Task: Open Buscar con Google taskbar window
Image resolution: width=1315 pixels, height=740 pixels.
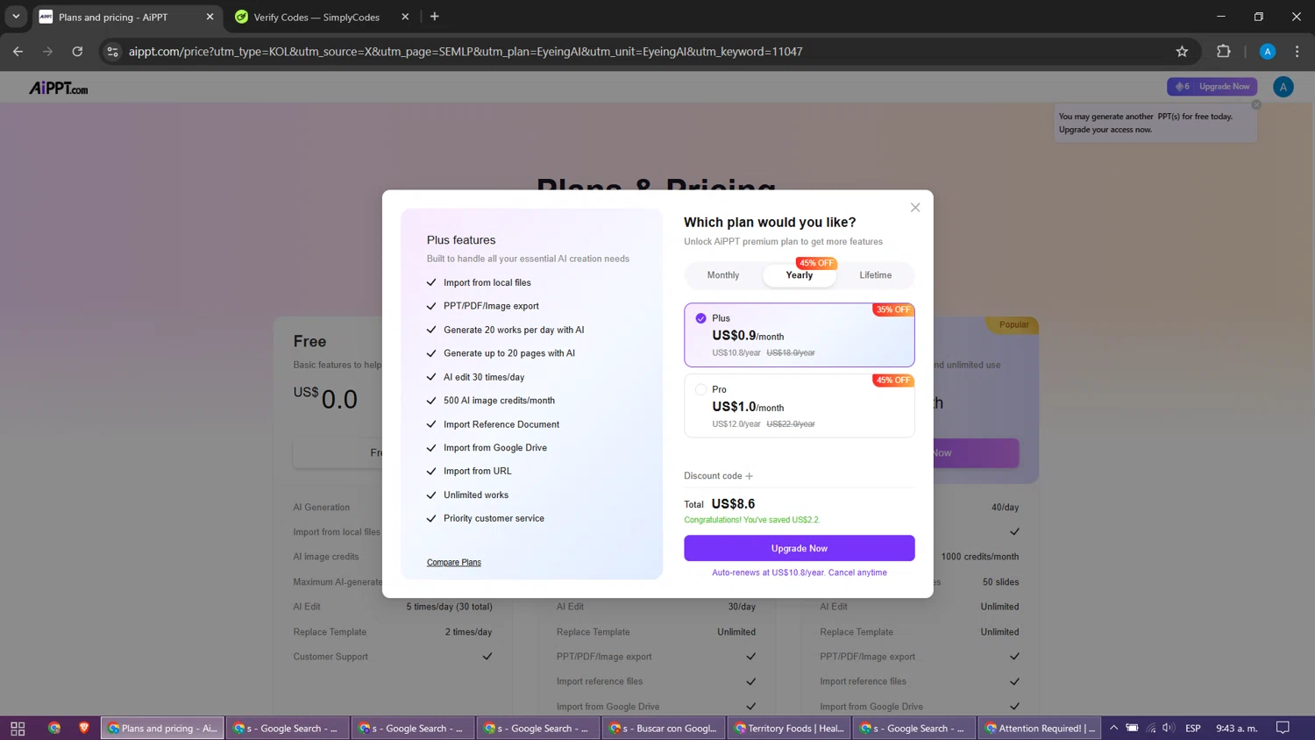Action: 664,728
